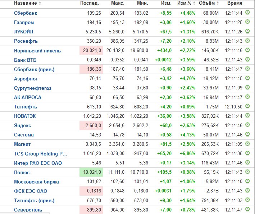The width and height of the screenshot is (255, 214).
Task: Click the Мин. column header
Action: [143, 3]
